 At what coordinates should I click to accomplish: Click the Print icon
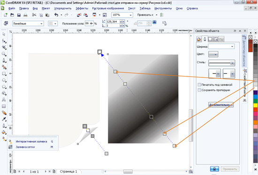point(25,15)
